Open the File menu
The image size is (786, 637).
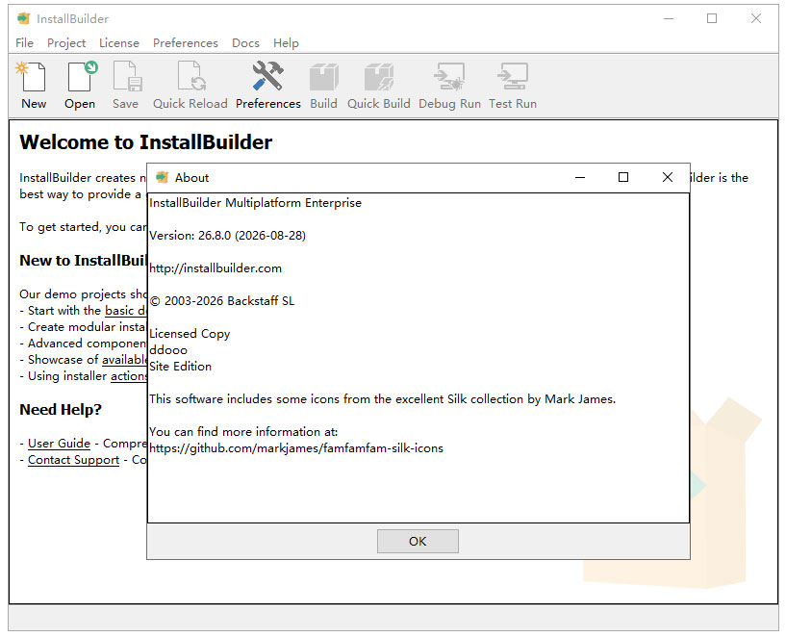[24, 43]
